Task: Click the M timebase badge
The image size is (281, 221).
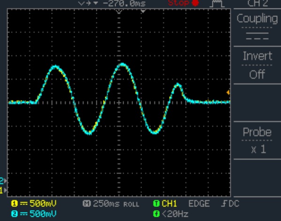Action: tap(87, 204)
